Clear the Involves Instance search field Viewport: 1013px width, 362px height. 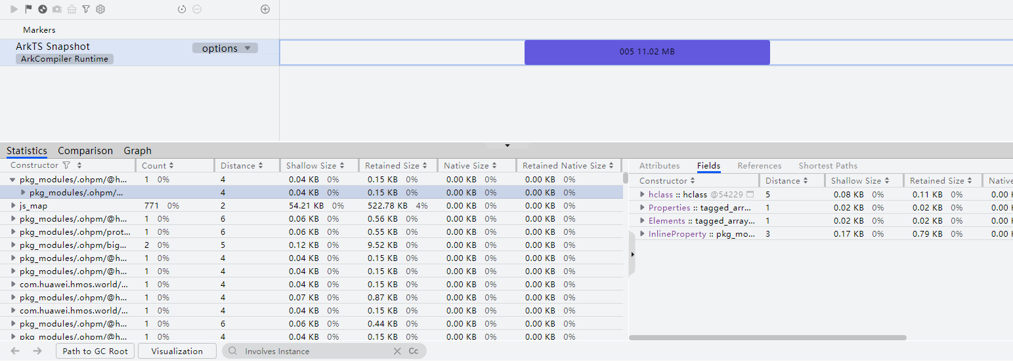click(x=397, y=352)
